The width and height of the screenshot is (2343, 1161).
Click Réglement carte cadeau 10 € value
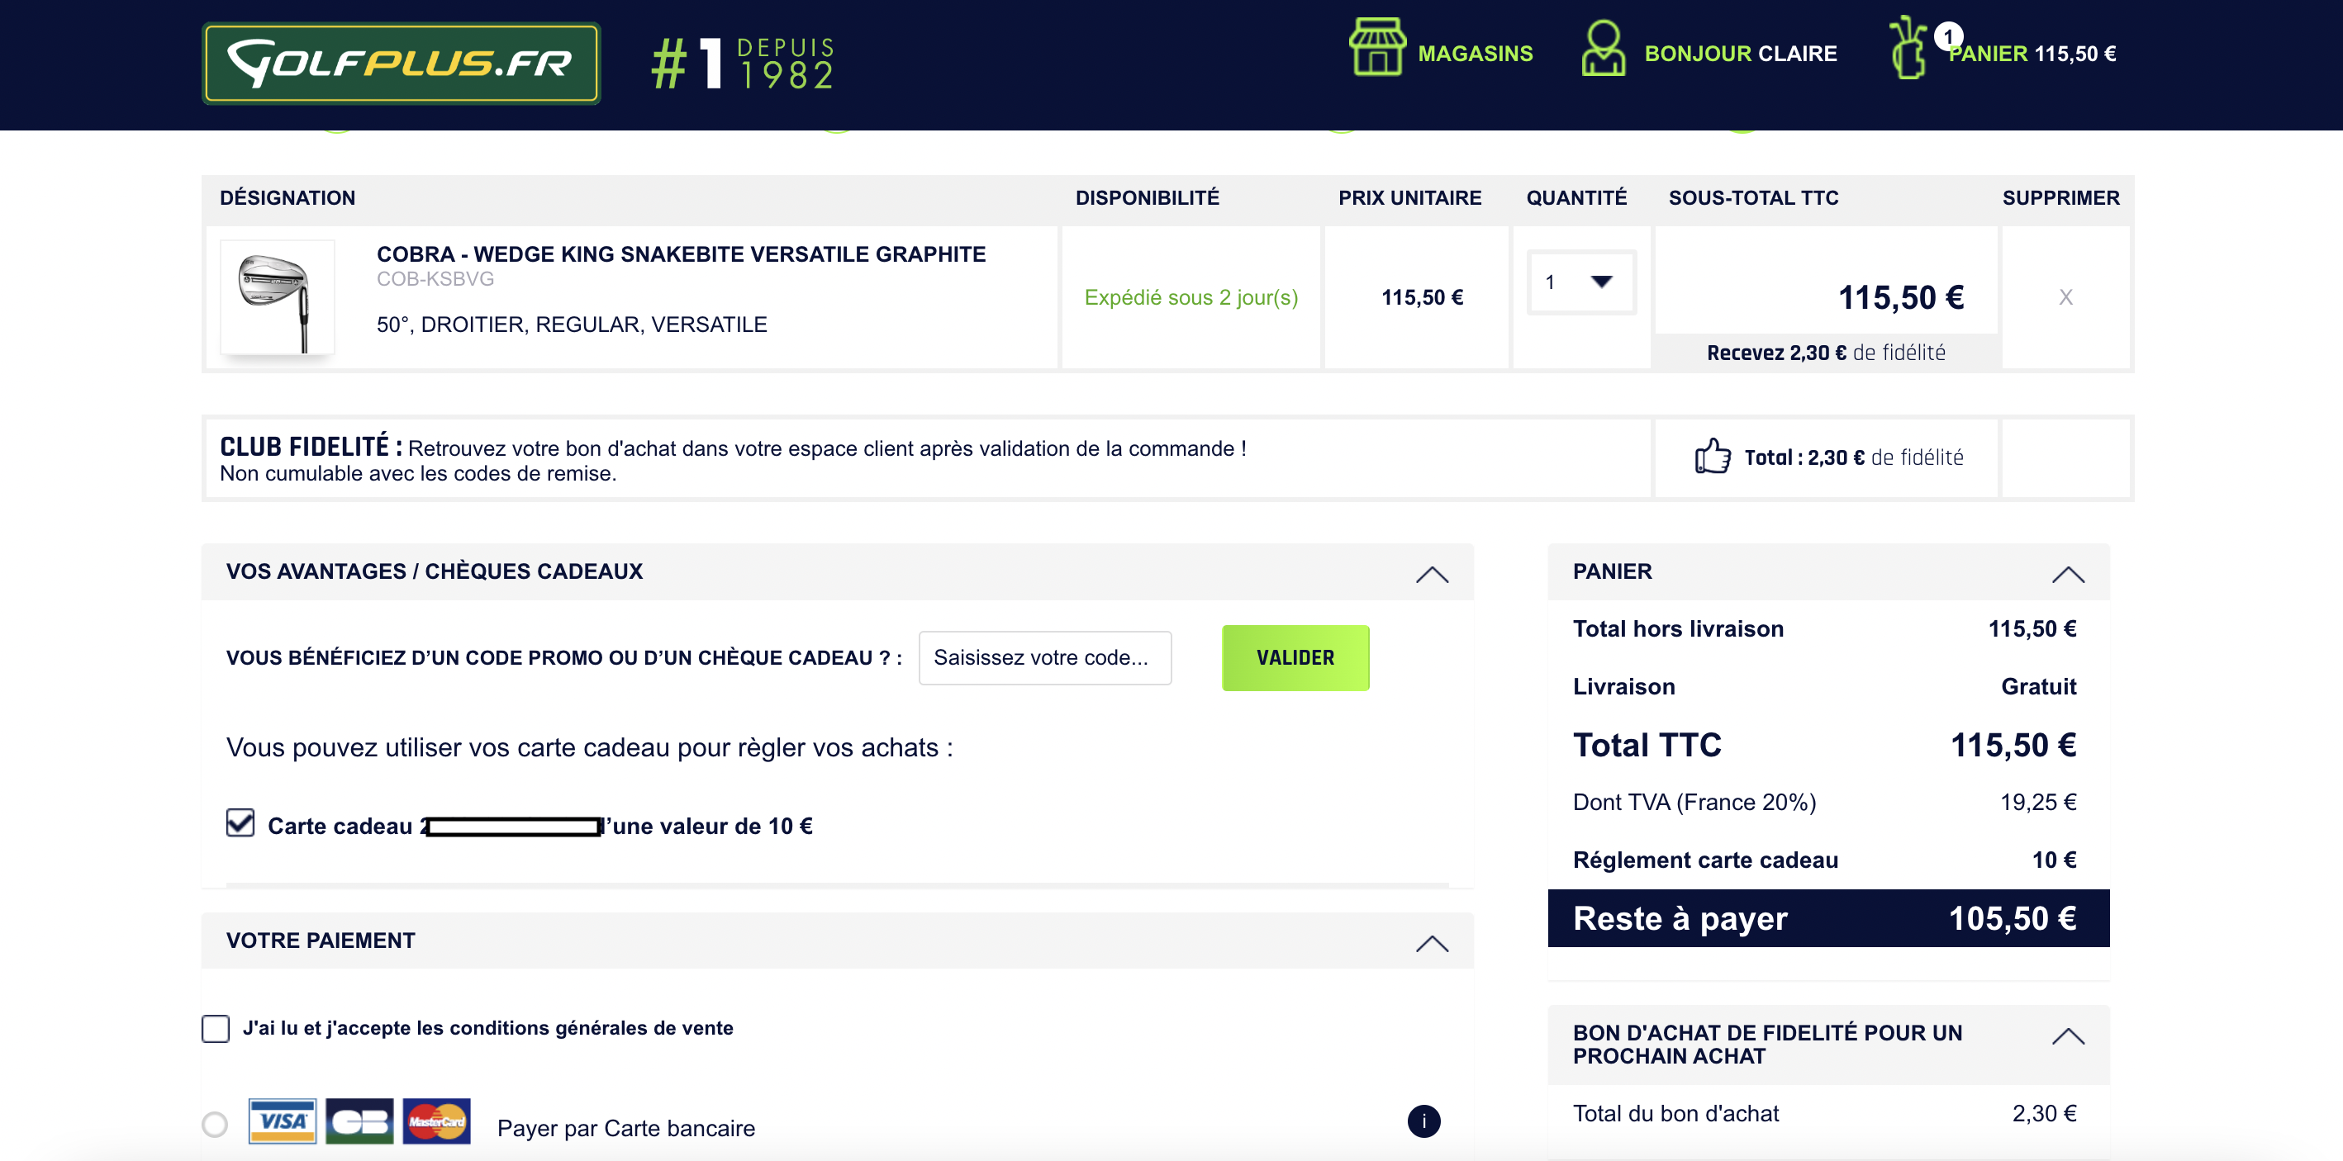(2054, 860)
